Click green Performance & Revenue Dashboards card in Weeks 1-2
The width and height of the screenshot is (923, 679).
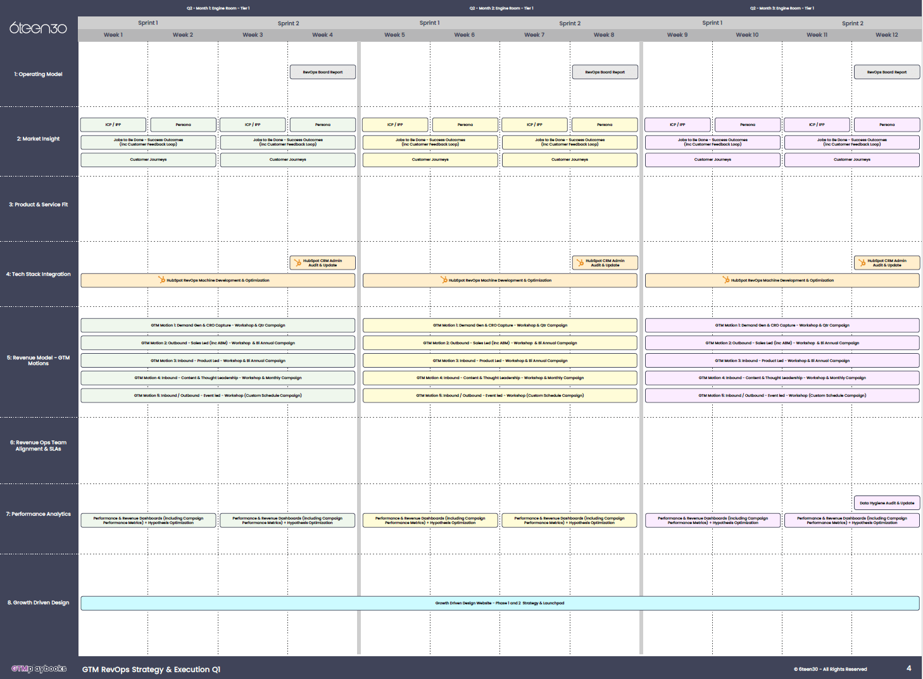(148, 520)
